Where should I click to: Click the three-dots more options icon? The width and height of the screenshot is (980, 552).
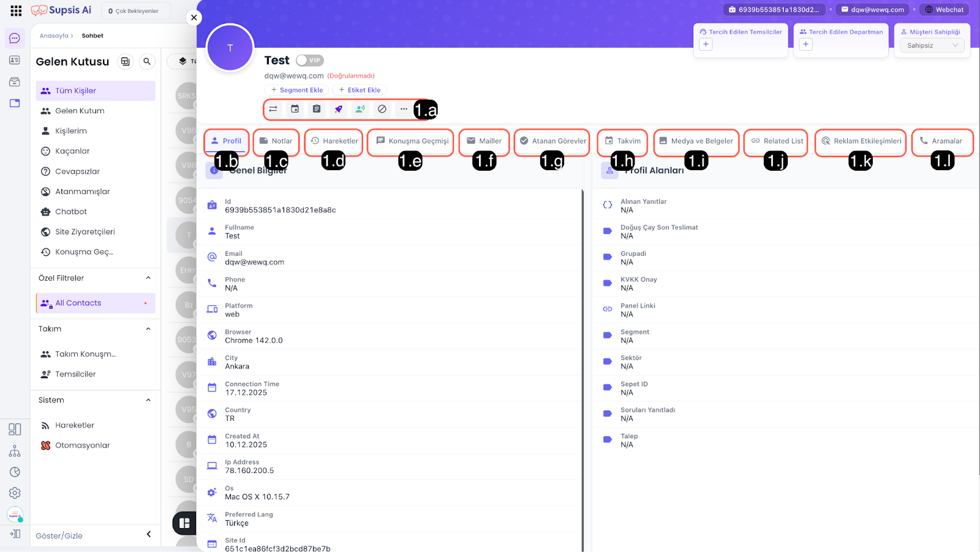tap(404, 109)
